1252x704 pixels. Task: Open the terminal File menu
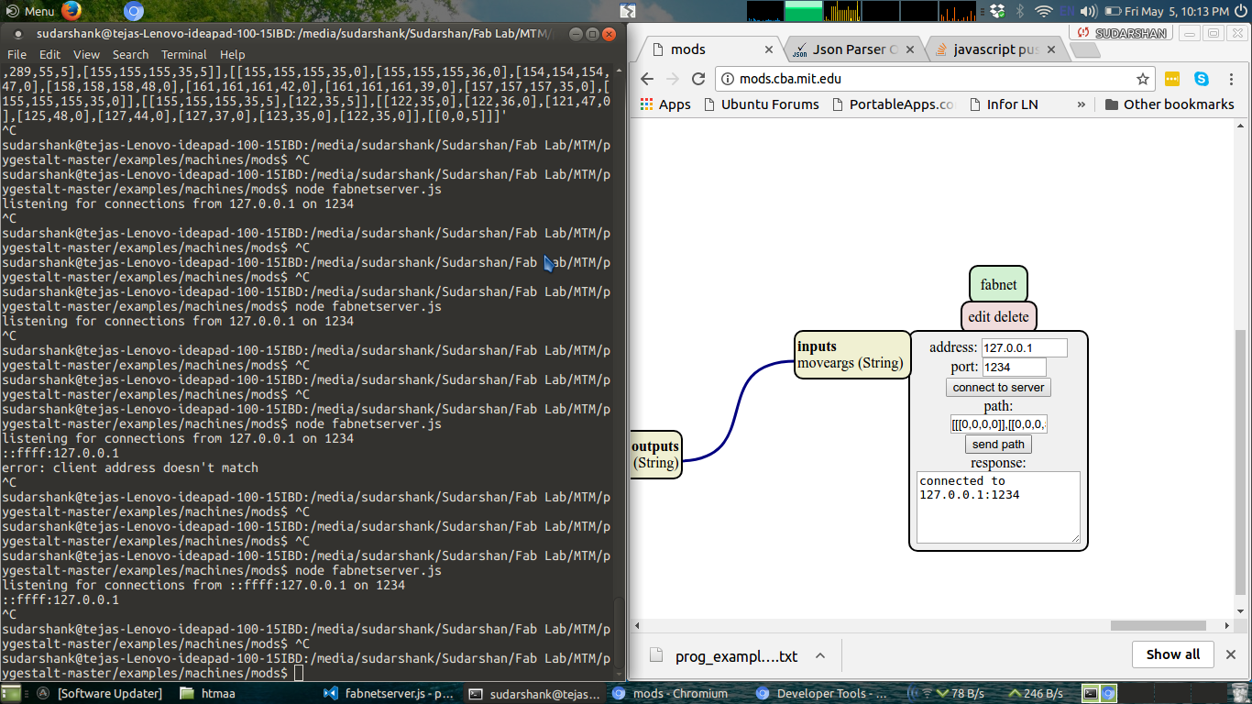coord(17,55)
